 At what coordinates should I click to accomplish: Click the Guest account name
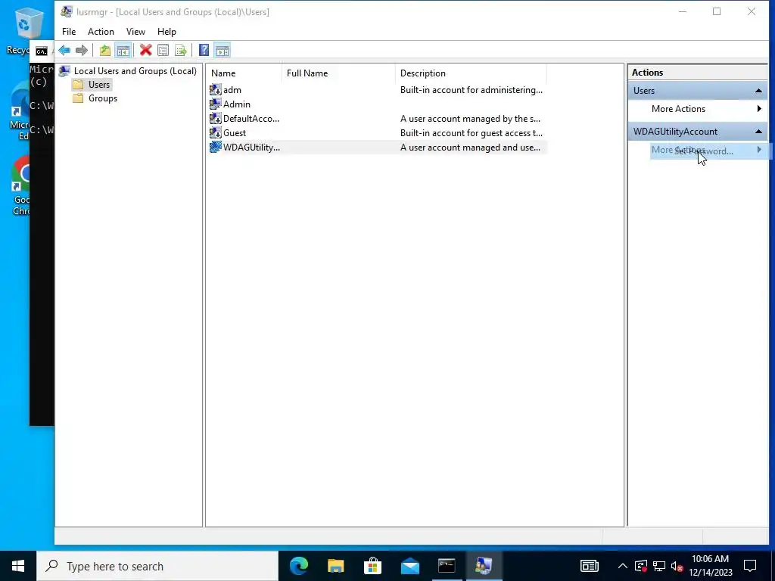[235, 133]
